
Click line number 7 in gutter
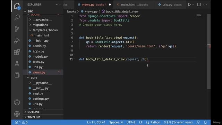click(x=72, y=42)
